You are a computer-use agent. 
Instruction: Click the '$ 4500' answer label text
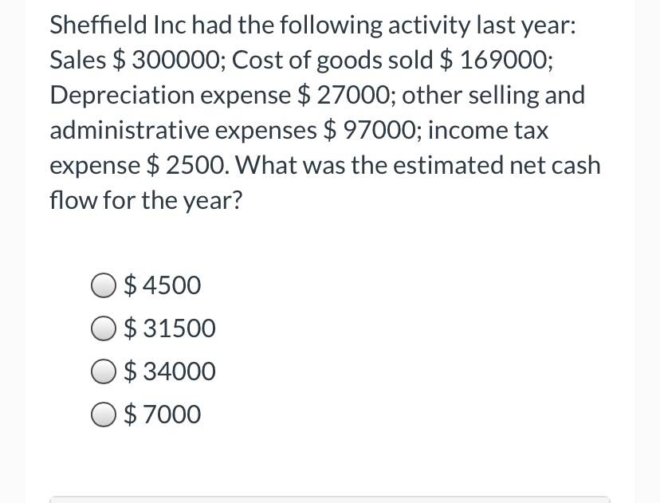click(x=162, y=285)
